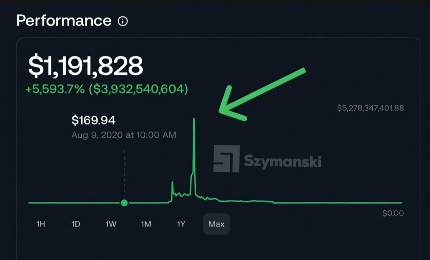This screenshot has height=260, width=430.
Task: Click the $5,278,347,401.88 axis label
Action: (370, 108)
